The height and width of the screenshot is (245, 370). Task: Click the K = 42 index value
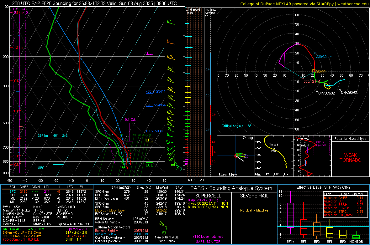tap(38, 207)
